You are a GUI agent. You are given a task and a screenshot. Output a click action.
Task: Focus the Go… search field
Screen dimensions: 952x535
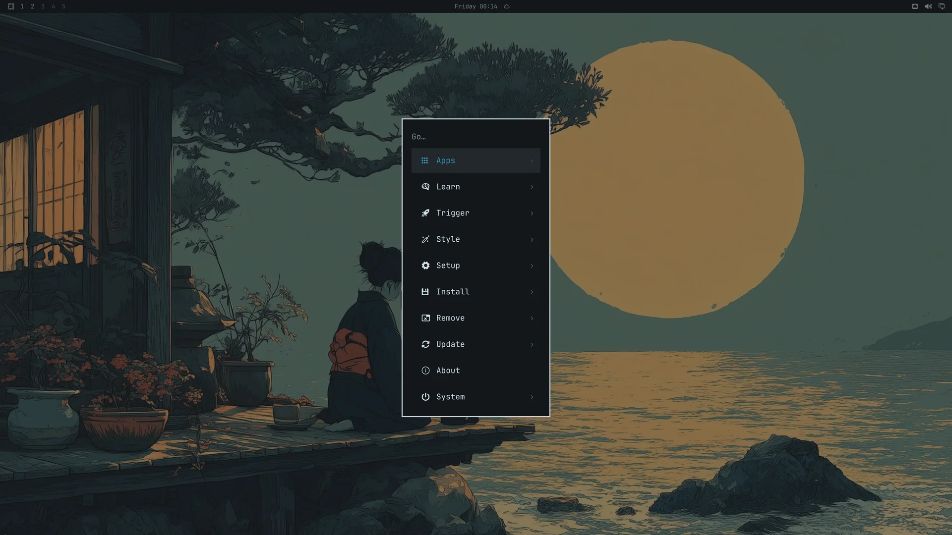pos(476,137)
